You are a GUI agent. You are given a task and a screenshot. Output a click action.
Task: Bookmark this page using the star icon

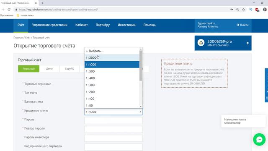(243, 10)
